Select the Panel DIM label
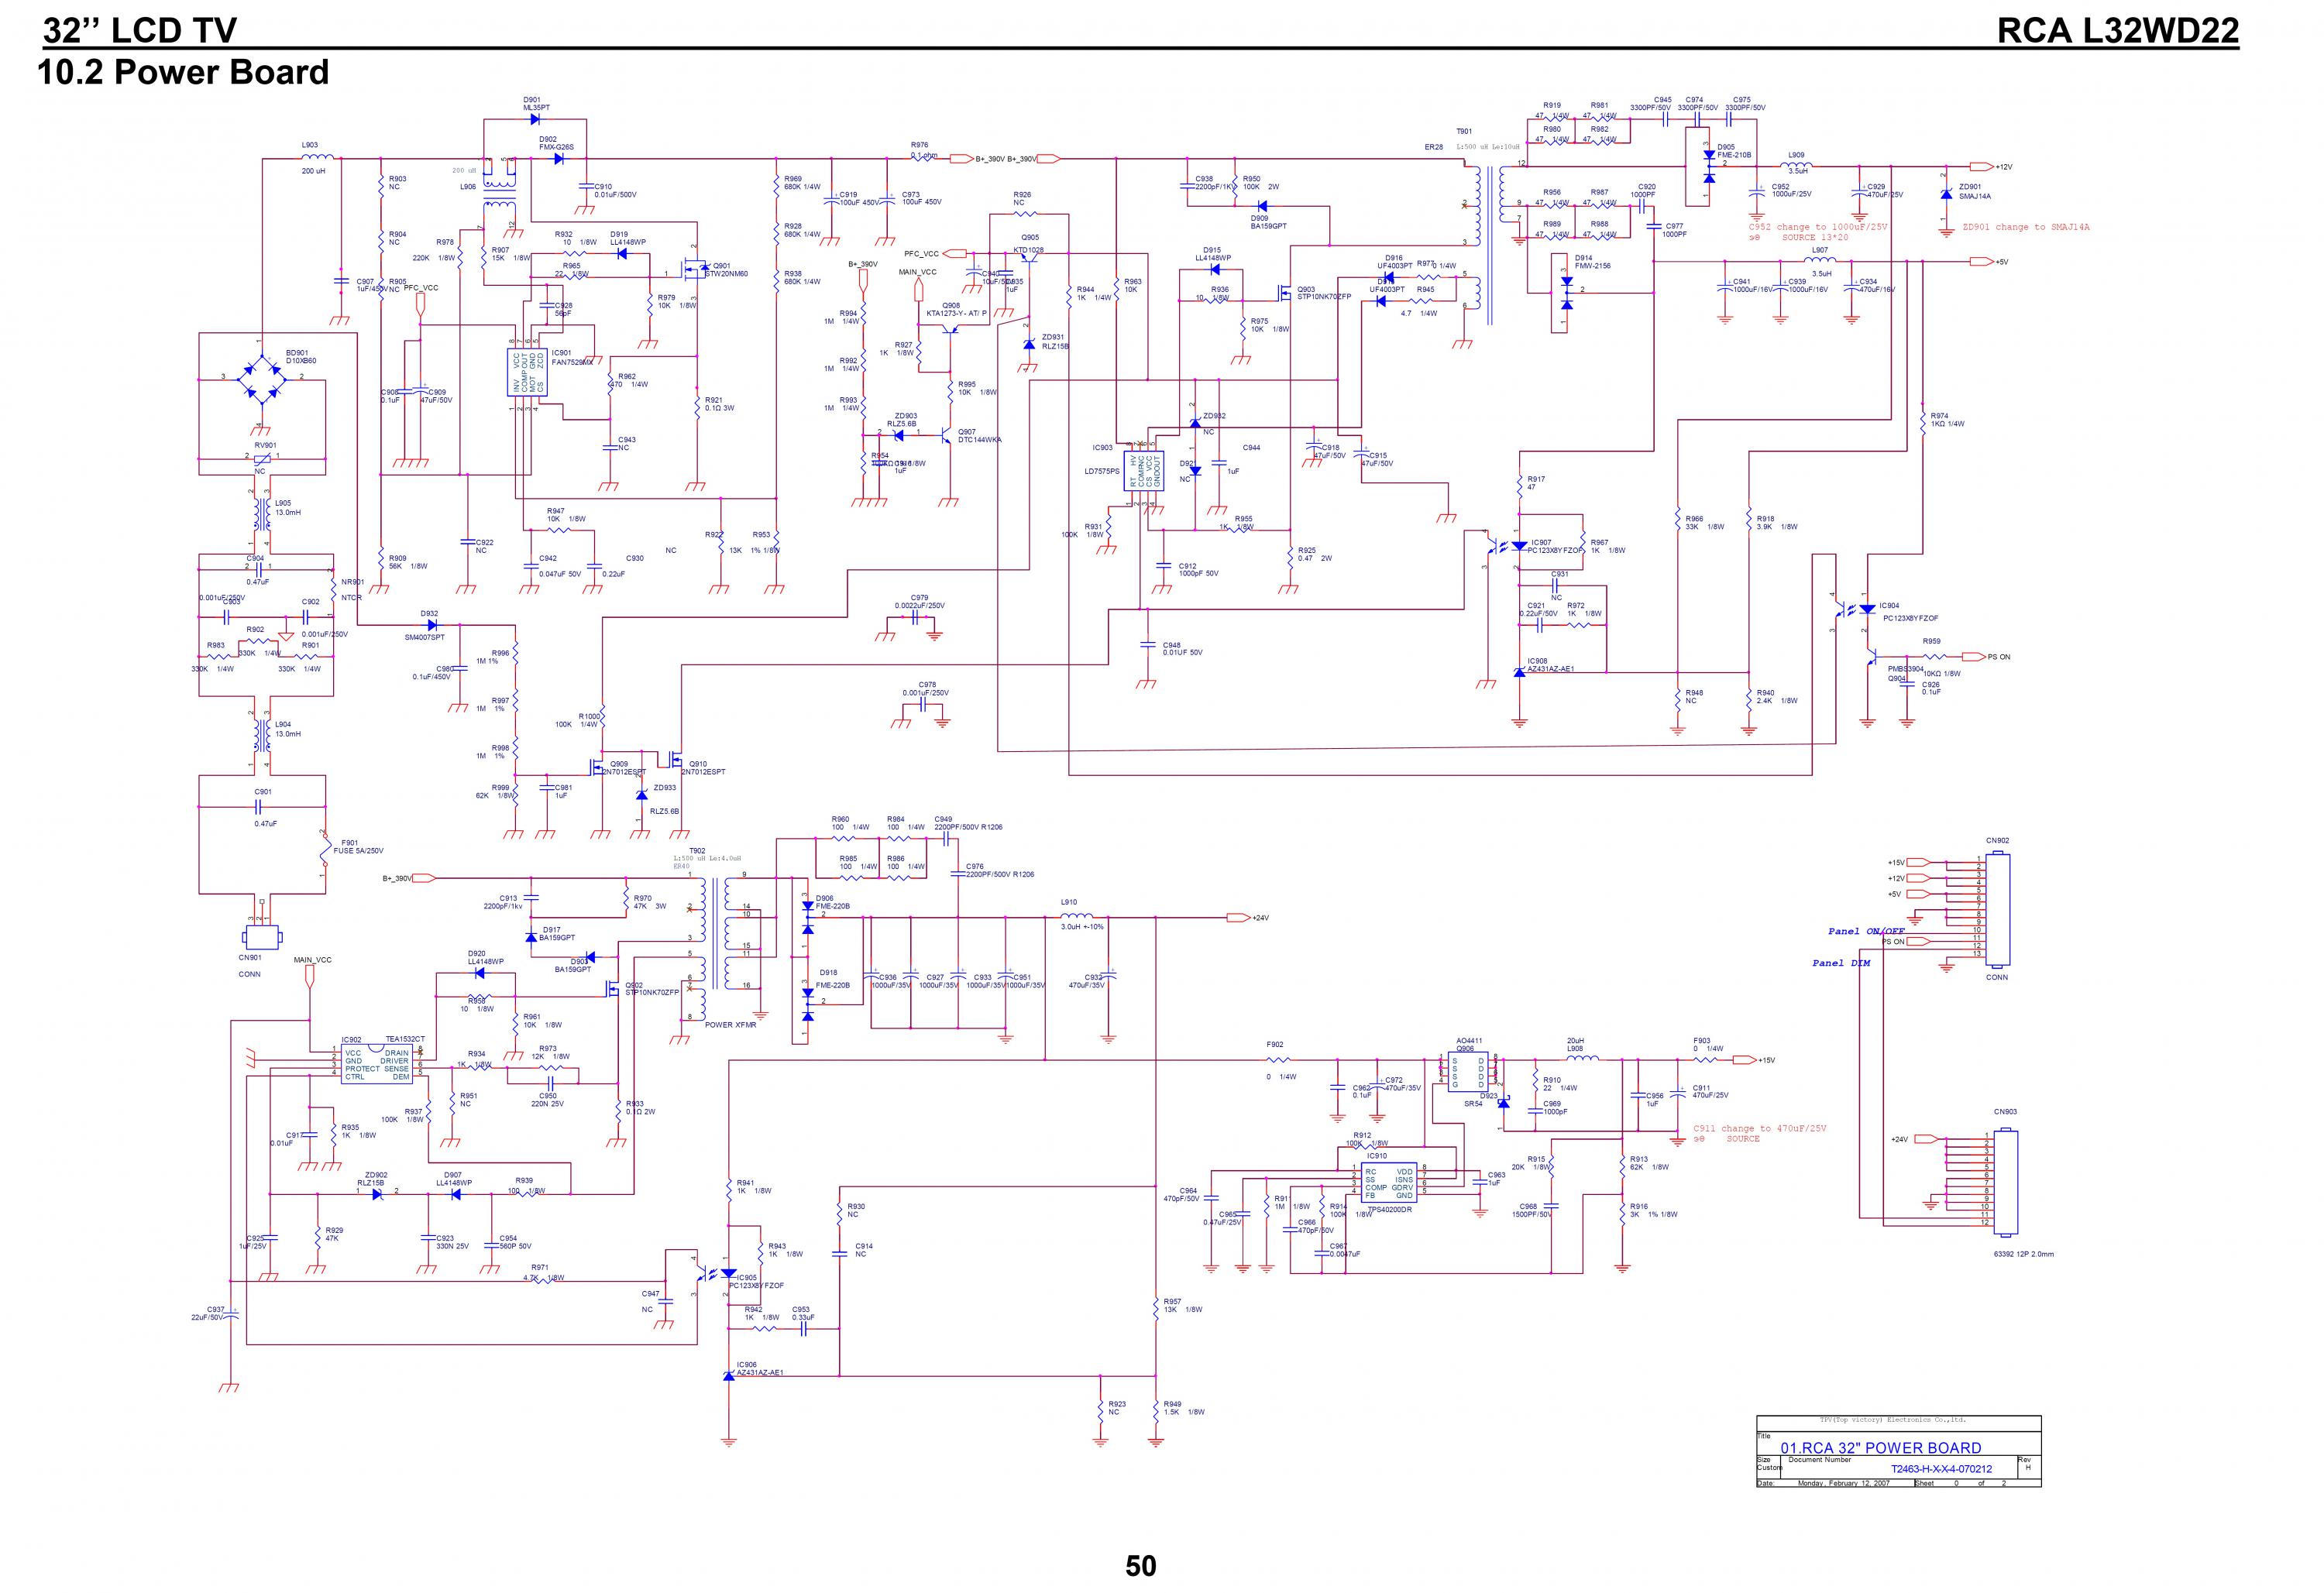The image size is (2324, 1593). click(1841, 963)
